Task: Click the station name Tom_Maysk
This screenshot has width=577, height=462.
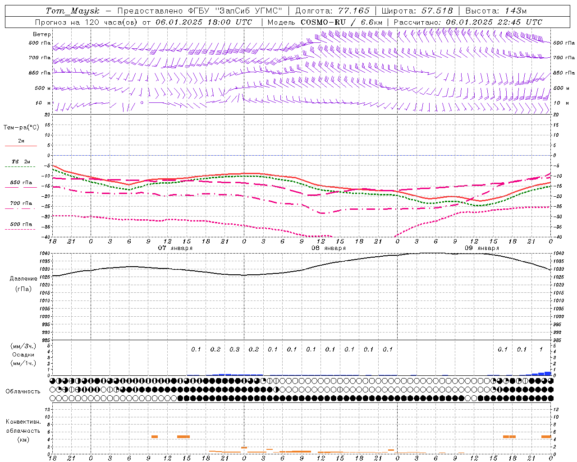Action: [73, 11]
